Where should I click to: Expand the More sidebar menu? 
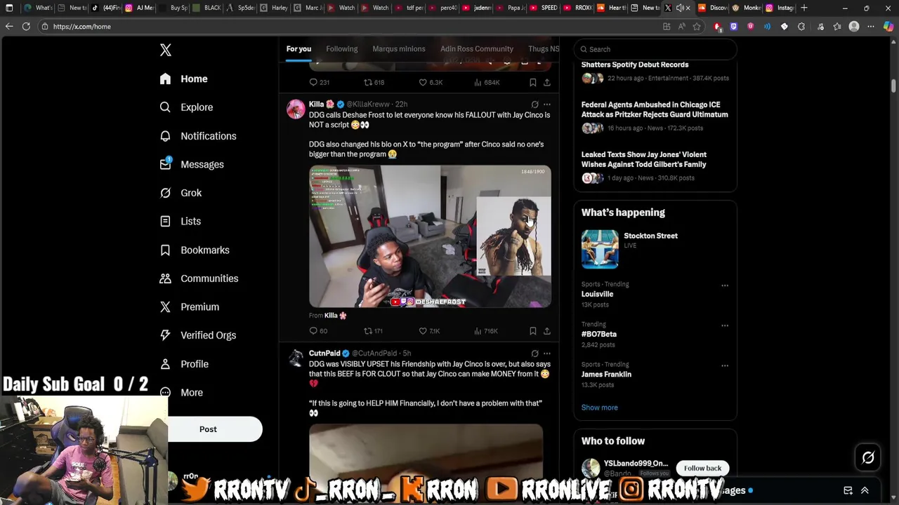[x=181, y=393]
